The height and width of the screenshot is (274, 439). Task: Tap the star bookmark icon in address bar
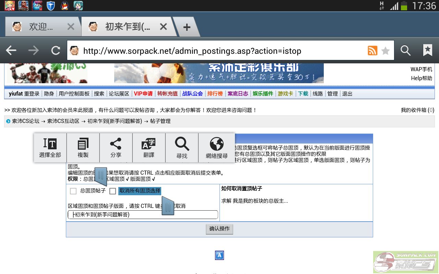pyautogui.click(x=385, y=51)
